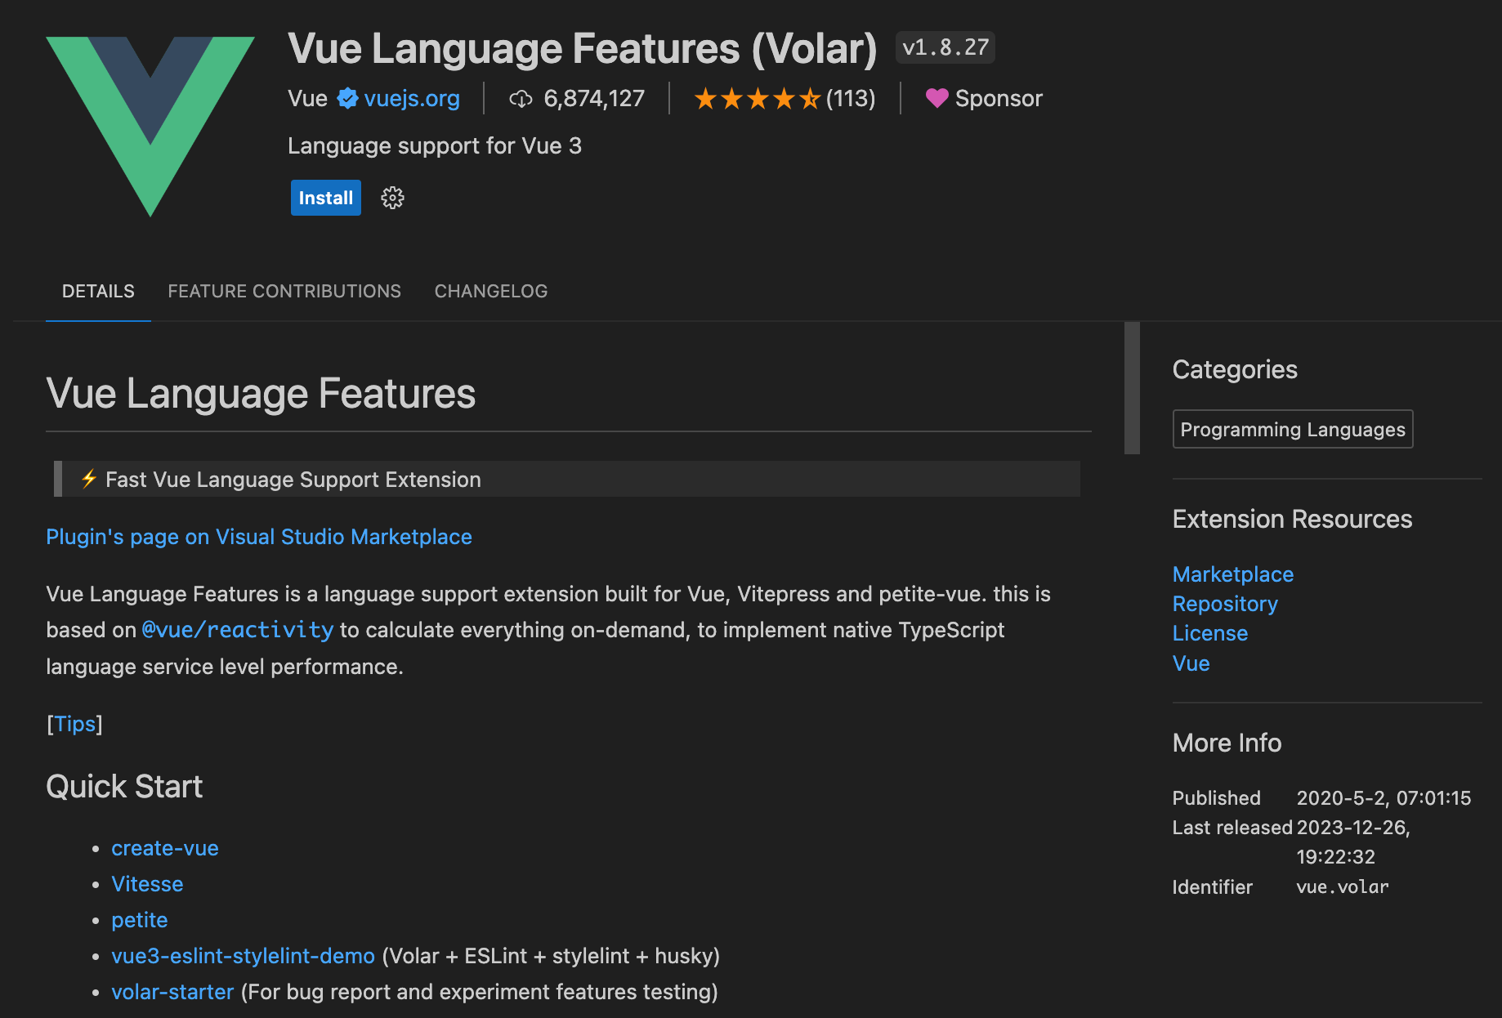
Task: Open Plugin's page on Visual Studio Marketplace
Action: click(259, 537)
